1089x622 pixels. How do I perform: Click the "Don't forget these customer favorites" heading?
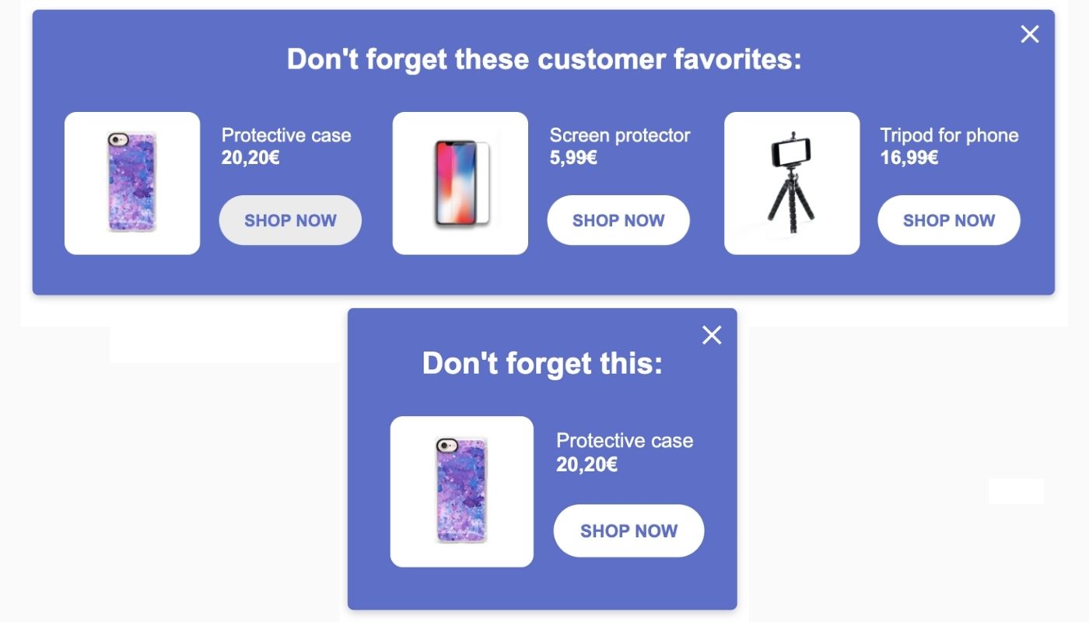click(x=544, y=59)
